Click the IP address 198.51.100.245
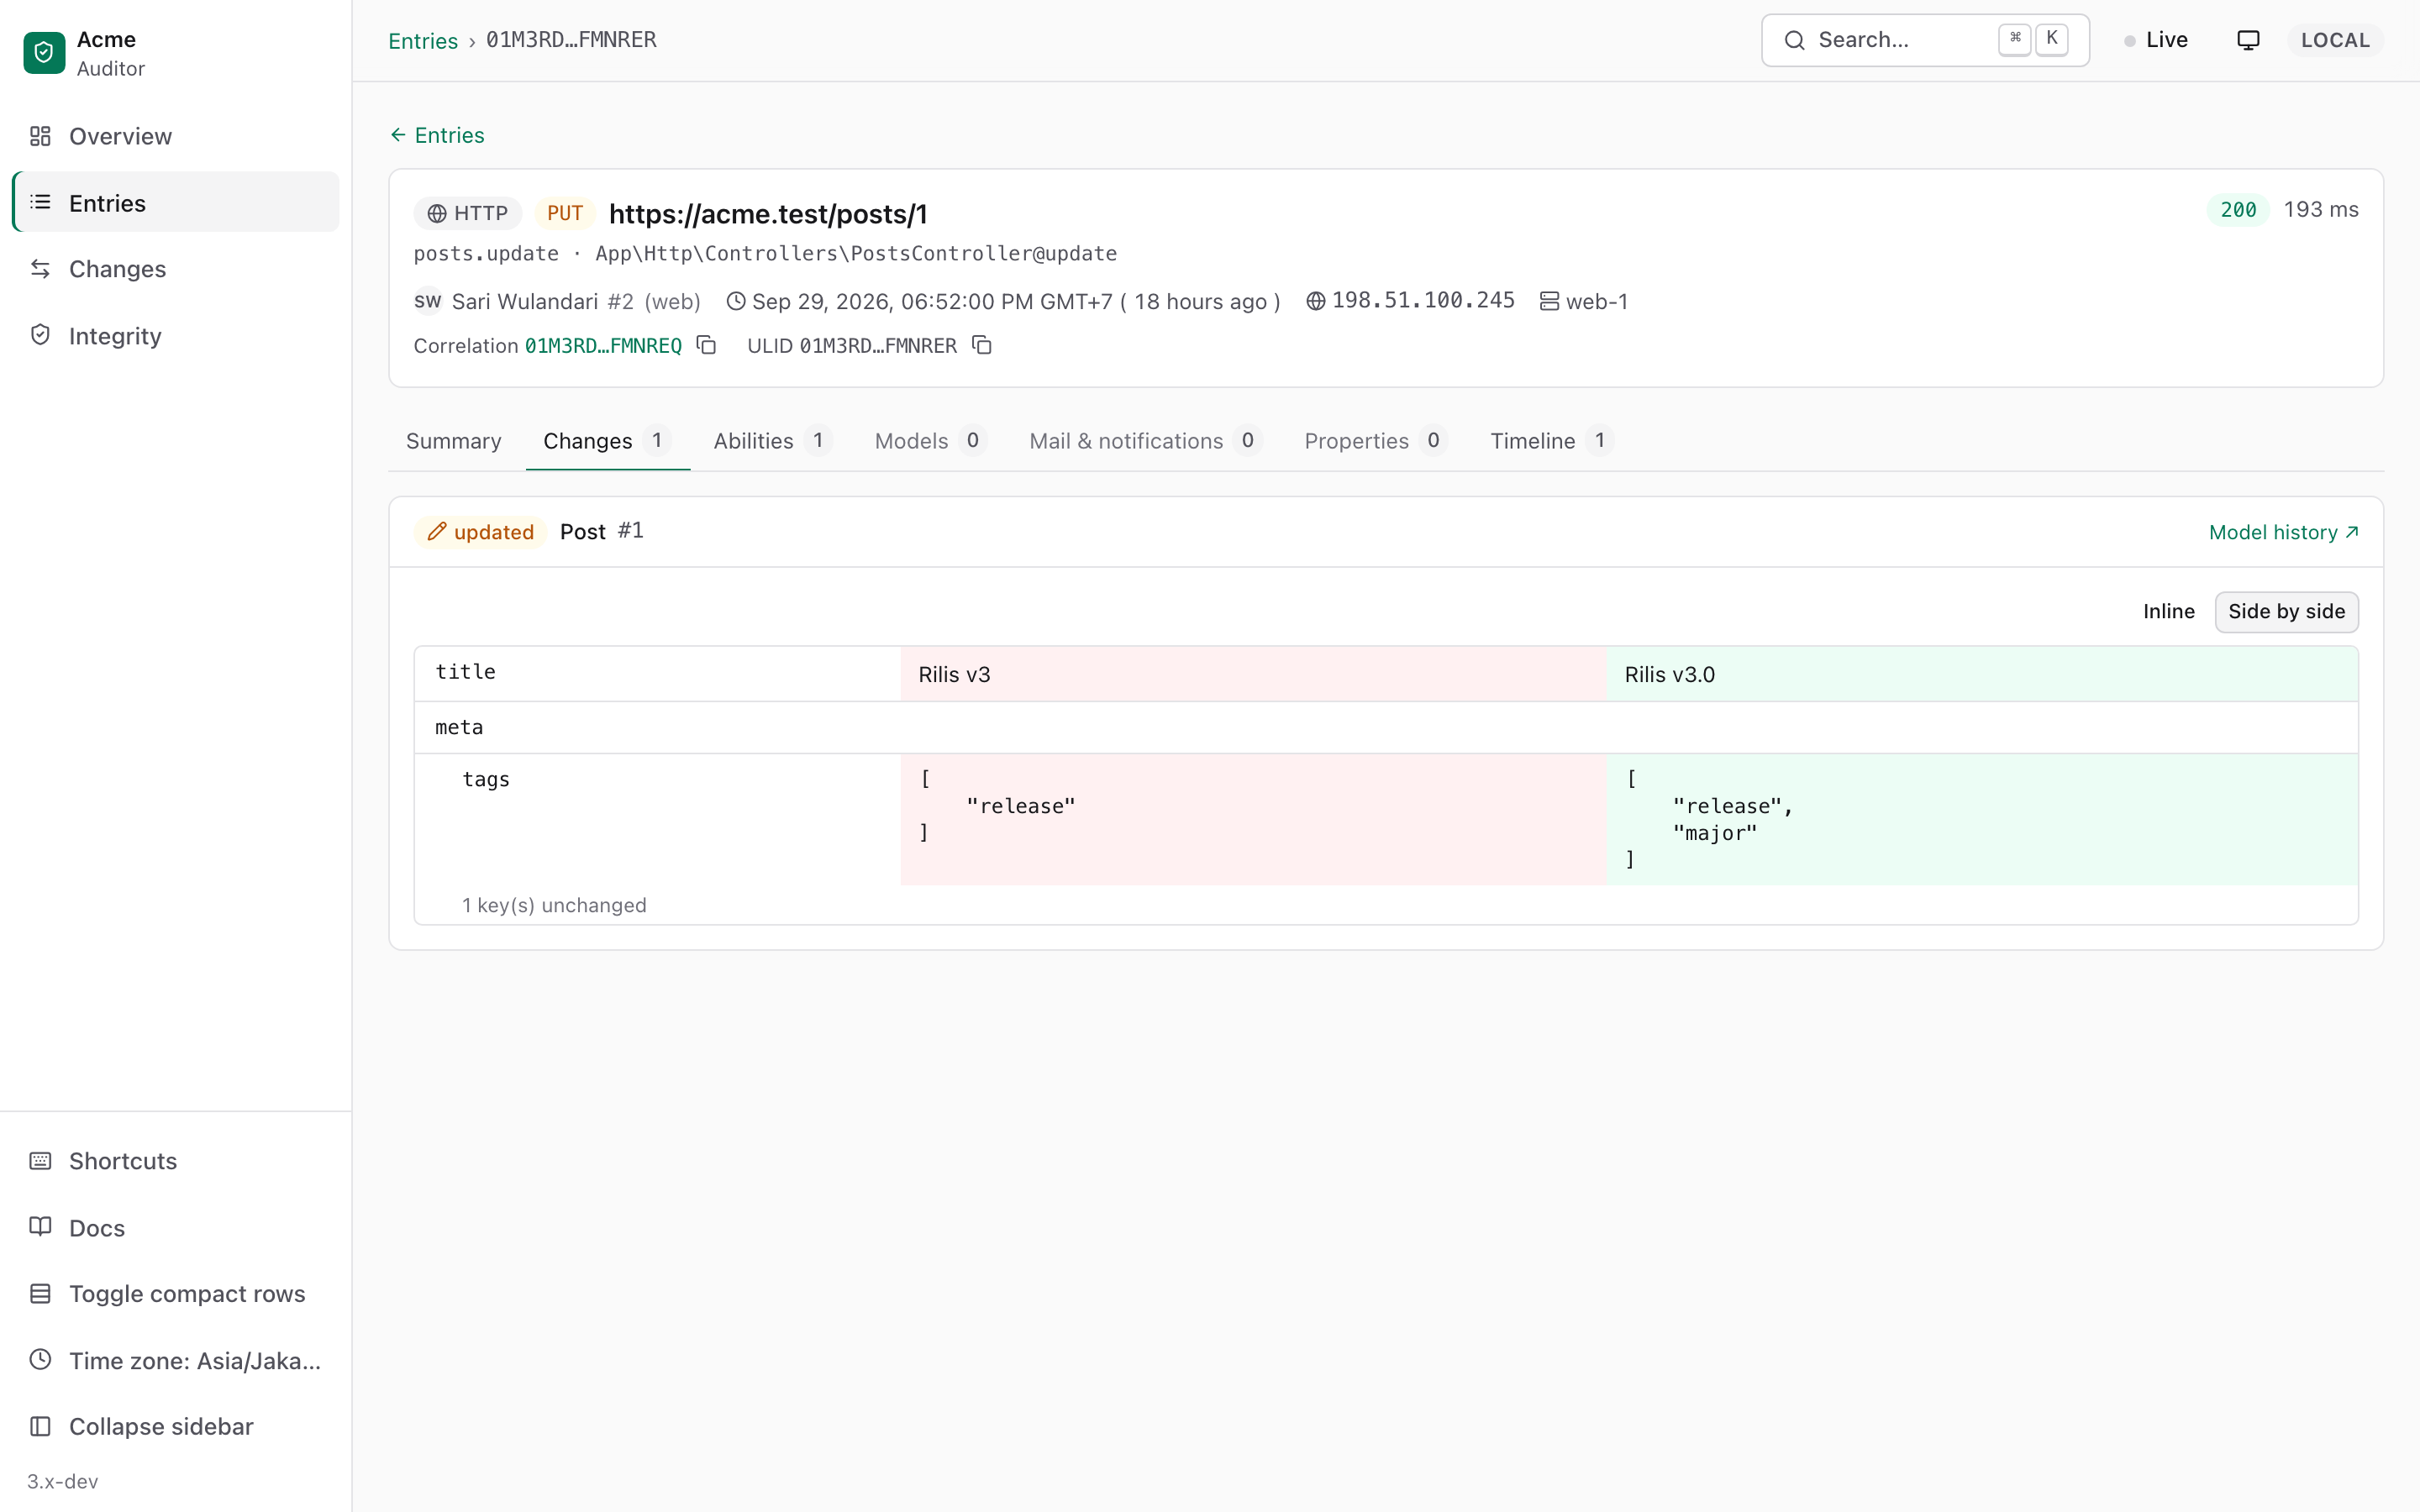Image resolution: width=2420 pixels, height=1512 pixels. (x=1423, y=300)
